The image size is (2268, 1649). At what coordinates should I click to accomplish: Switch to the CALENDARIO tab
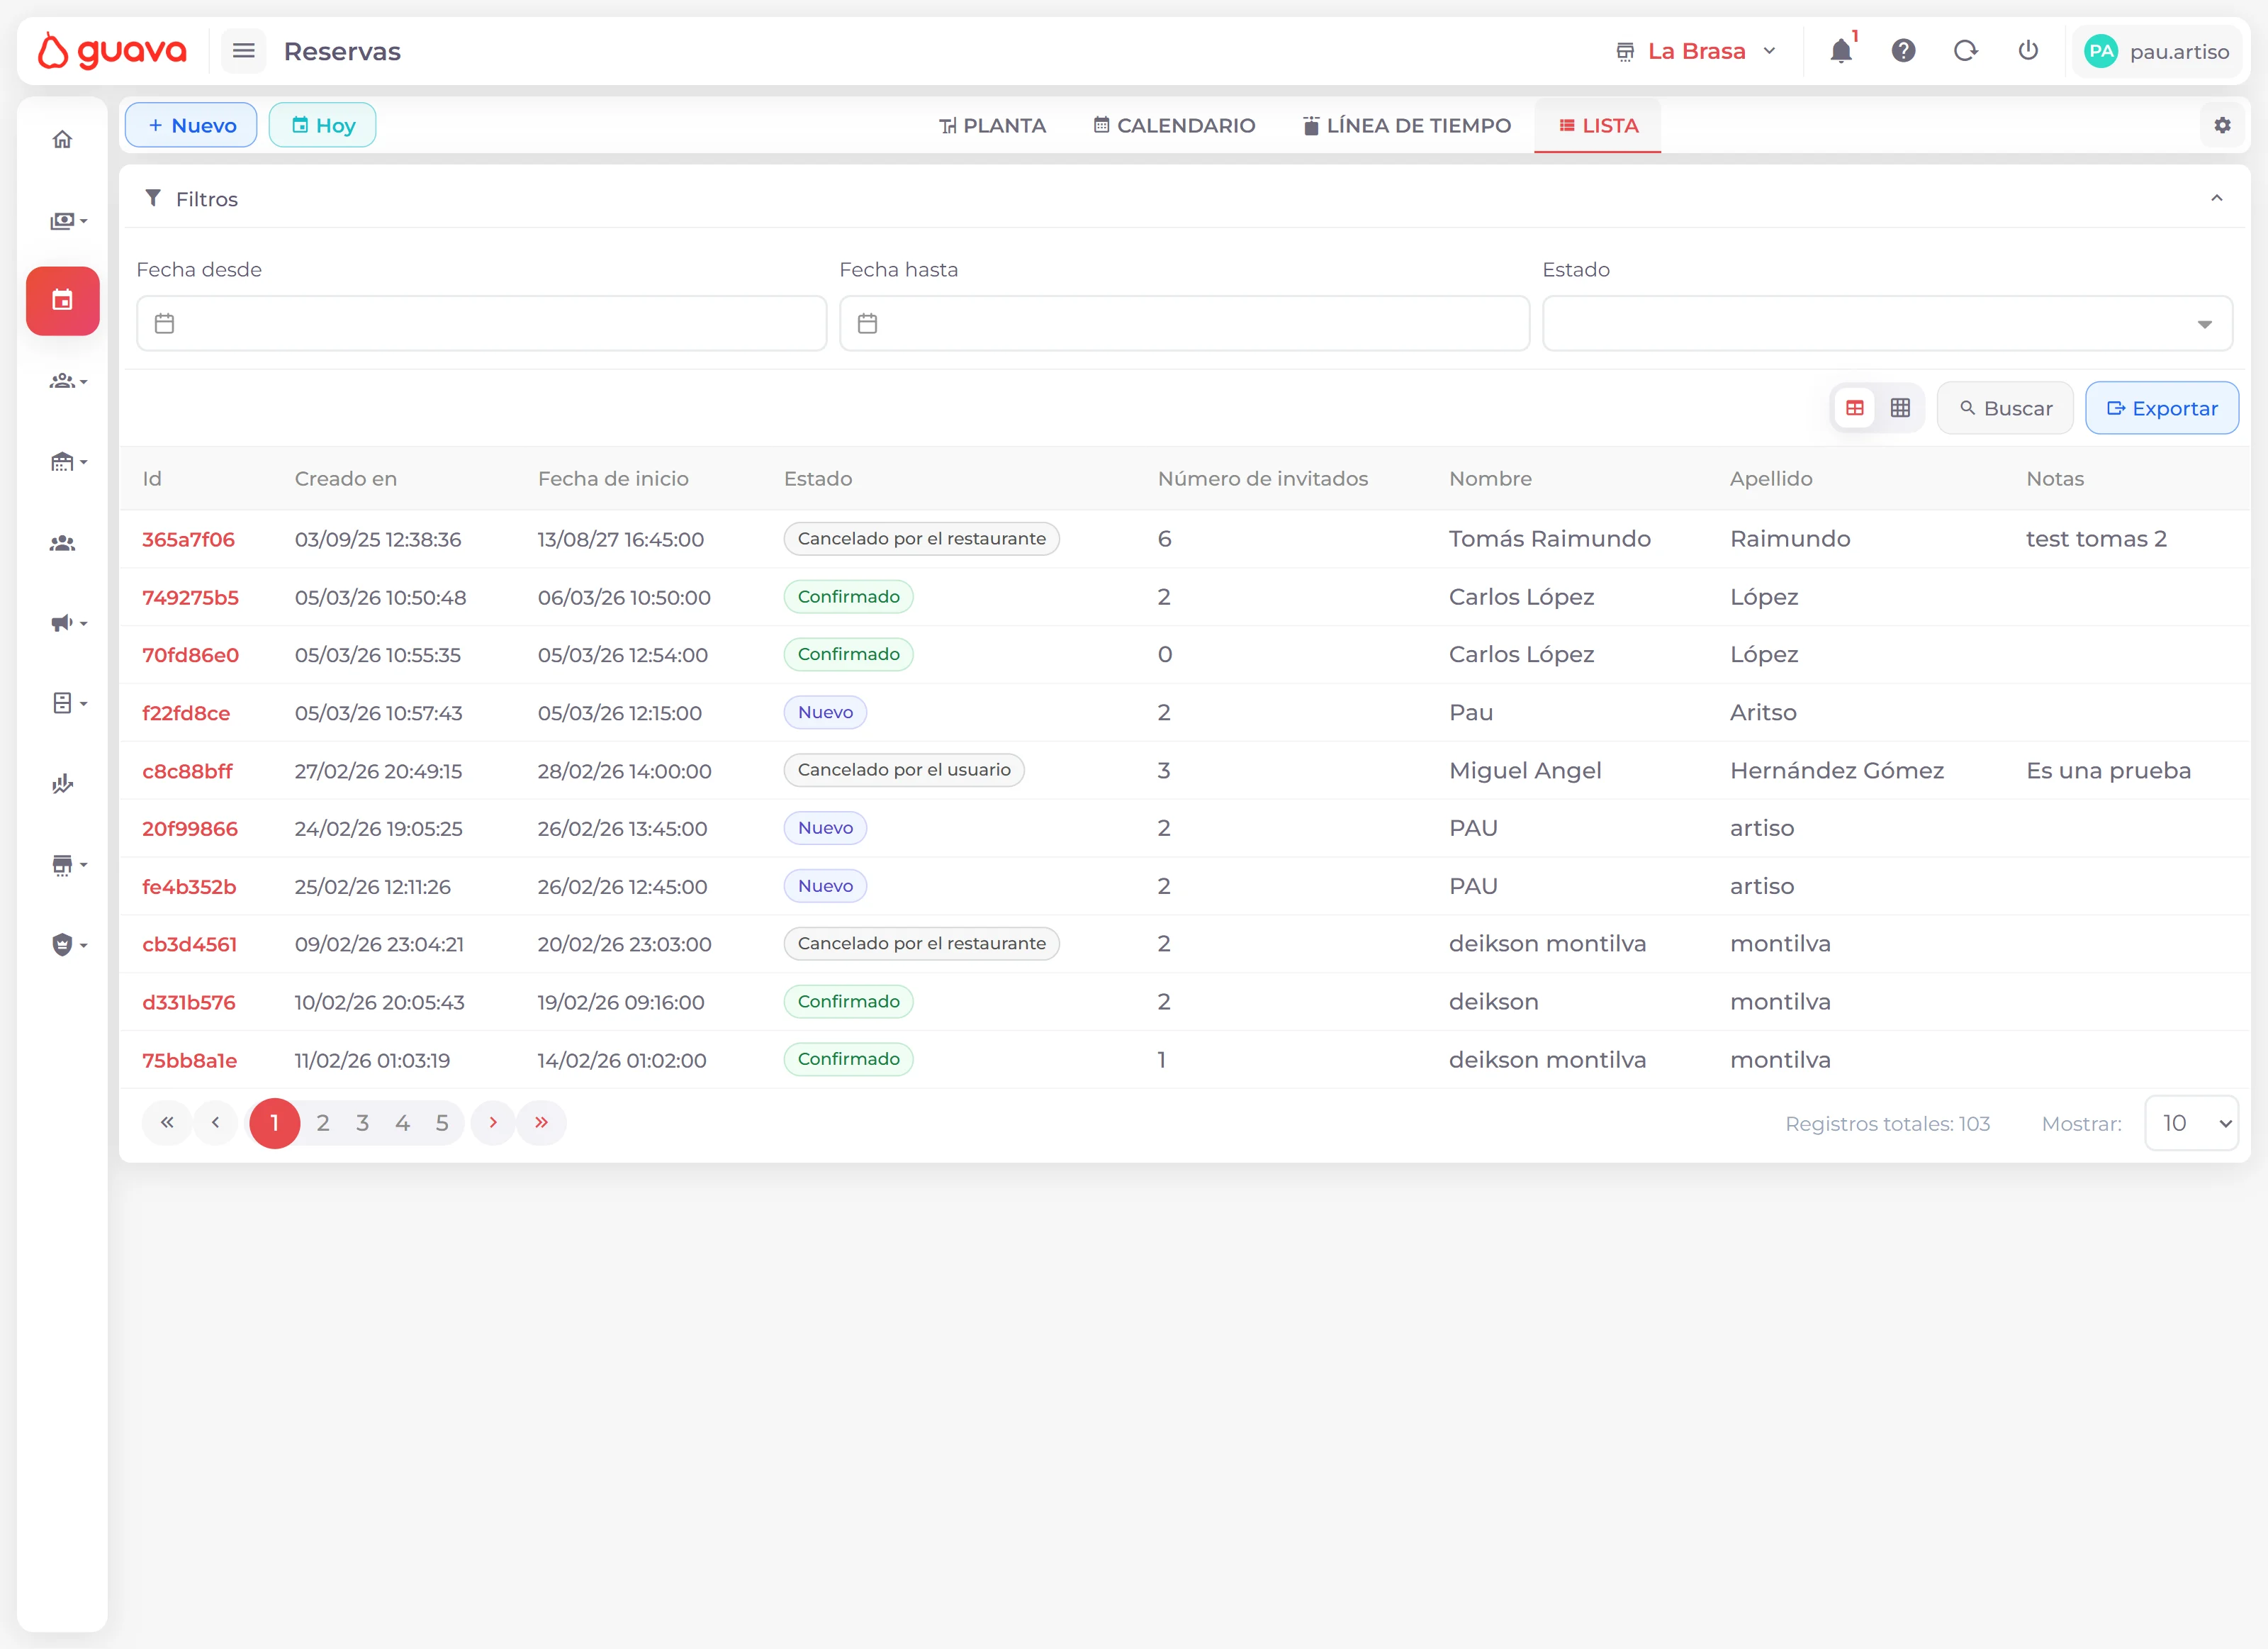coord(1174,126)
